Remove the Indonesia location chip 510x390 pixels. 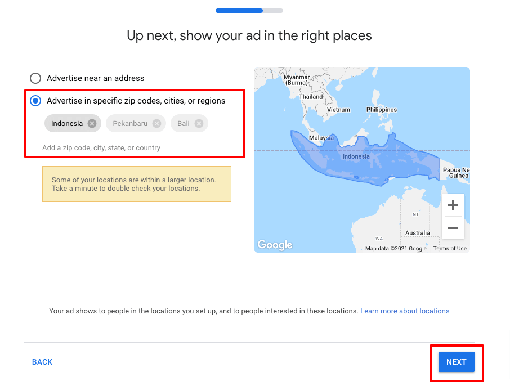[x=92, y=124]
